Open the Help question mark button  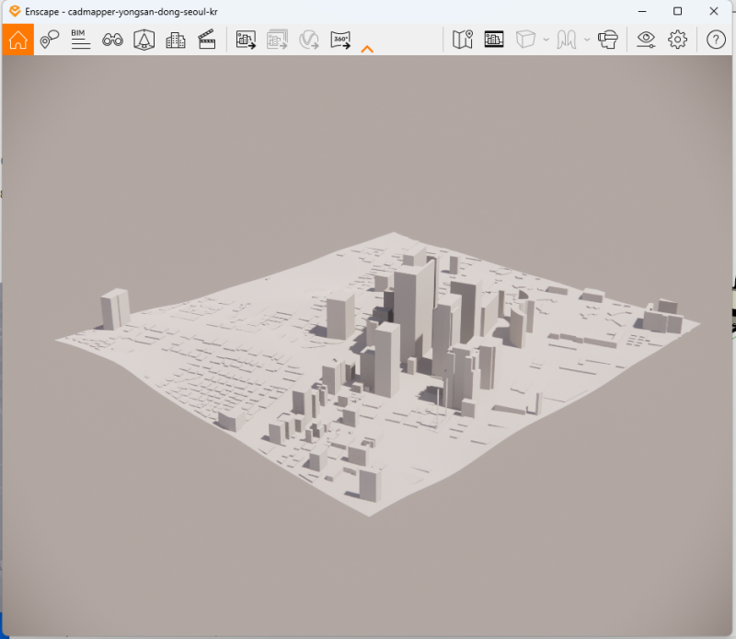pyautogui.click(x=716, y=40)
